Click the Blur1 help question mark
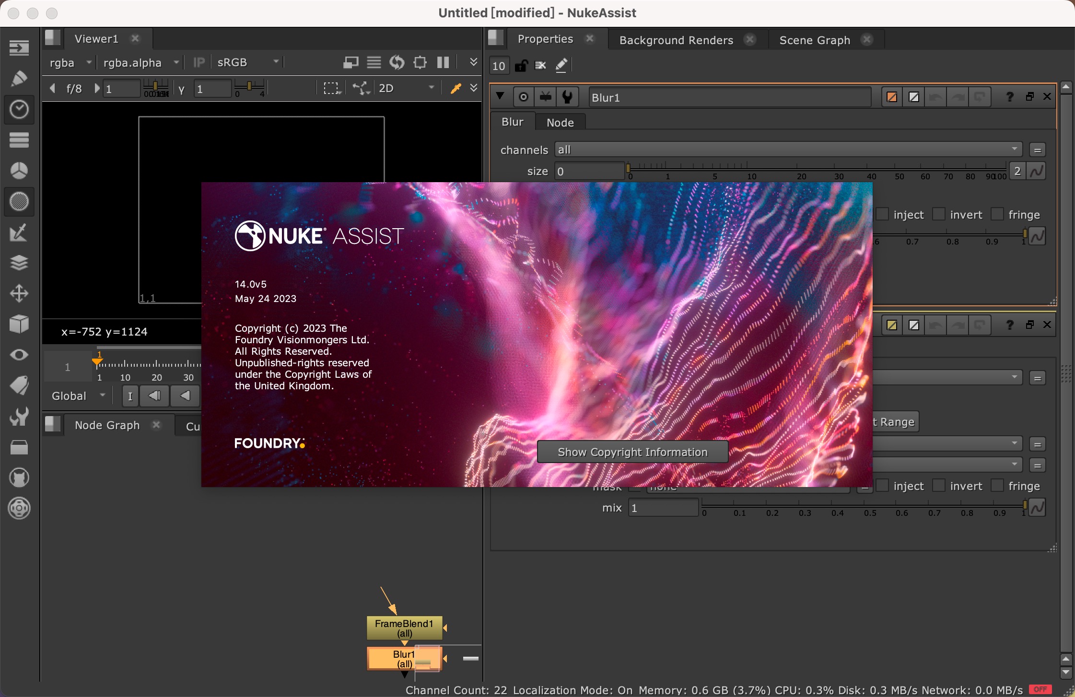Screen dimensions: 1075x697 1009,97
